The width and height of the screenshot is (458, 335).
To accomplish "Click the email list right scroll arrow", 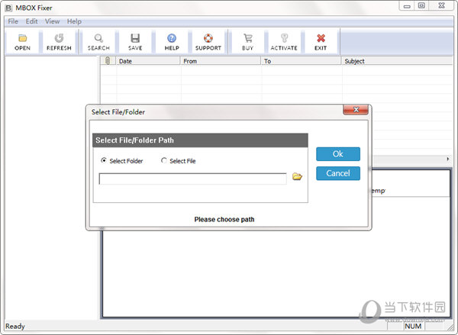I will tap(448, 159).
